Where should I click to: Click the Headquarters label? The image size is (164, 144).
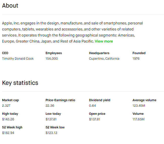click(x=99, y=53)
